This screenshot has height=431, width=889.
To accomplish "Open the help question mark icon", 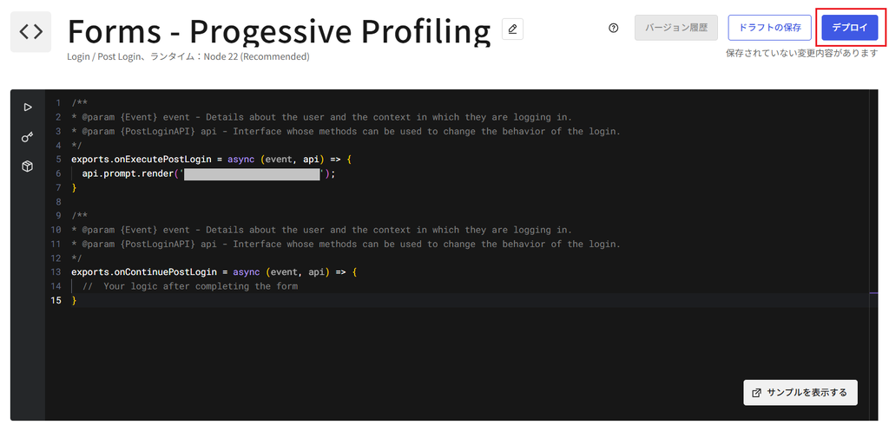I will [613, 28].
